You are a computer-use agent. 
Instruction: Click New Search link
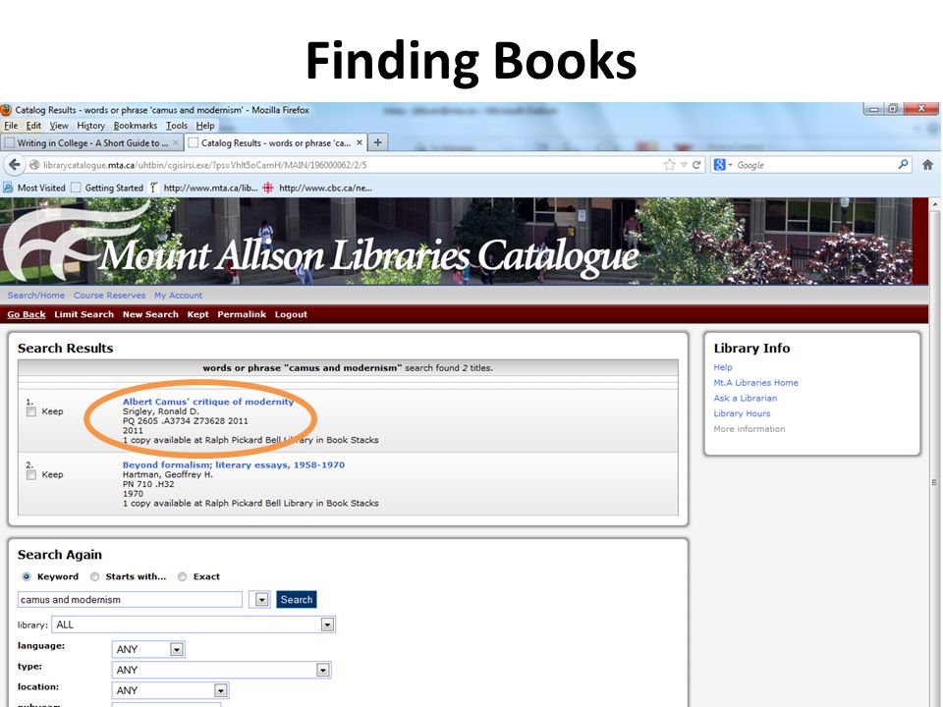tap(150, 314)
